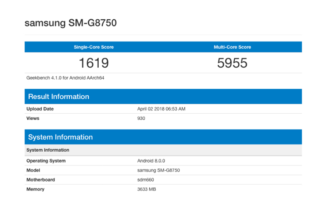Click the views count 930

pyautogui.click(x=141, y=118)
